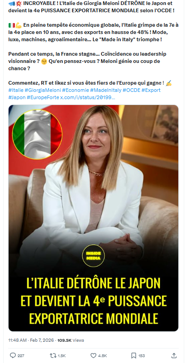
Task: View the 109.5K Views analytics
Action: click(71, 340)
